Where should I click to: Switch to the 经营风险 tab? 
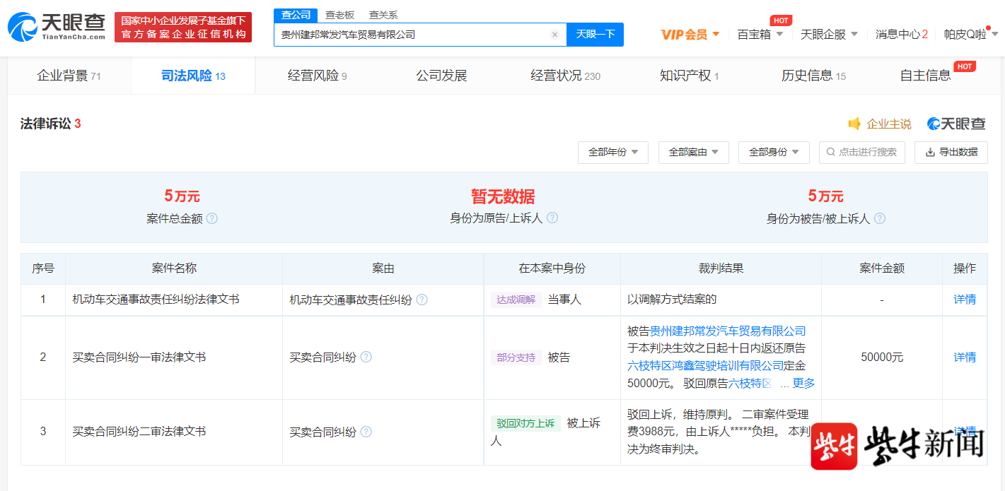pos(317,76)
